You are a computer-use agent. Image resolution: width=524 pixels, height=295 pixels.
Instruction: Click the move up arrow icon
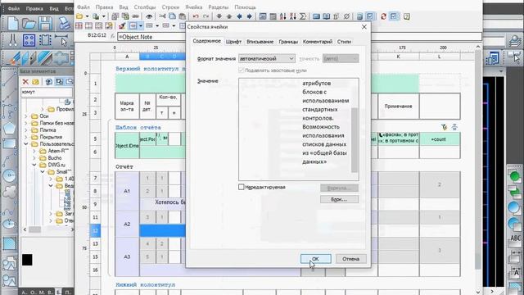coord(229,16)
